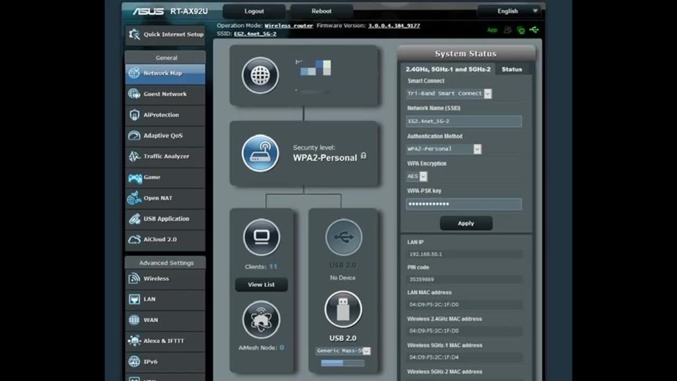Click the Apply button
Screen dimensions: 677x381
(466, 223)
